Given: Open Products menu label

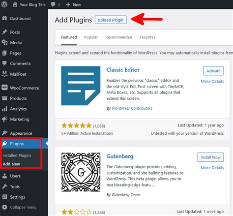Looking at the screenshot, I should [x=18, y=98].
